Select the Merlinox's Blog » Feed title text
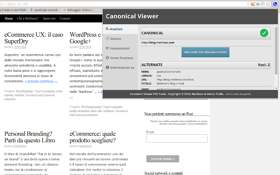Screen dimensions: 280x175 pos(170,84)
